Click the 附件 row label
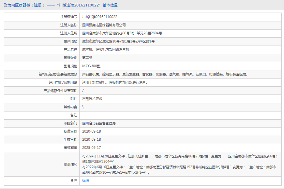 [74, 99]
